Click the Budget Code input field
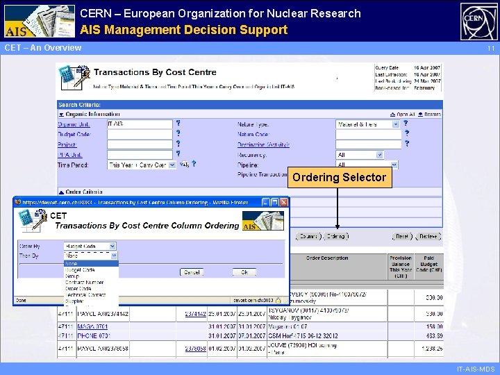 [x=140, y=134]
